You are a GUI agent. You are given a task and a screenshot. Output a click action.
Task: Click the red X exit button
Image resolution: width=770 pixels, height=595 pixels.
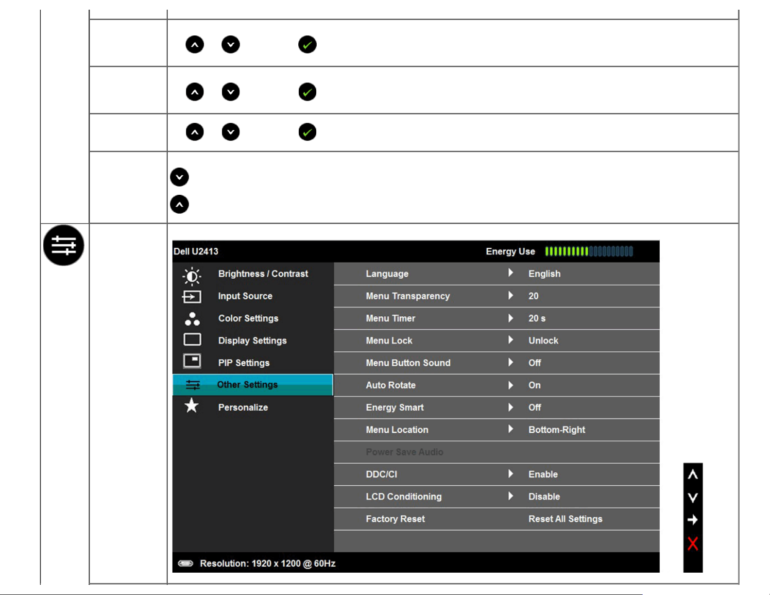[x=693, y=544]
